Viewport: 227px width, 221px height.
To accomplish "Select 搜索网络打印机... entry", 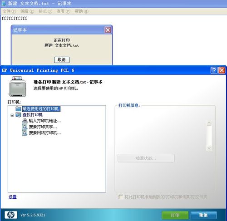I will click(45, 133).
